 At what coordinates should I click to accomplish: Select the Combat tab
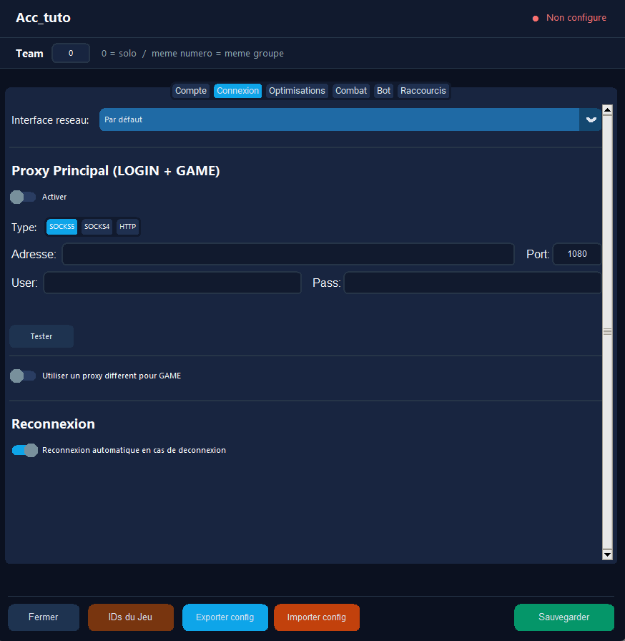[351, 91]
